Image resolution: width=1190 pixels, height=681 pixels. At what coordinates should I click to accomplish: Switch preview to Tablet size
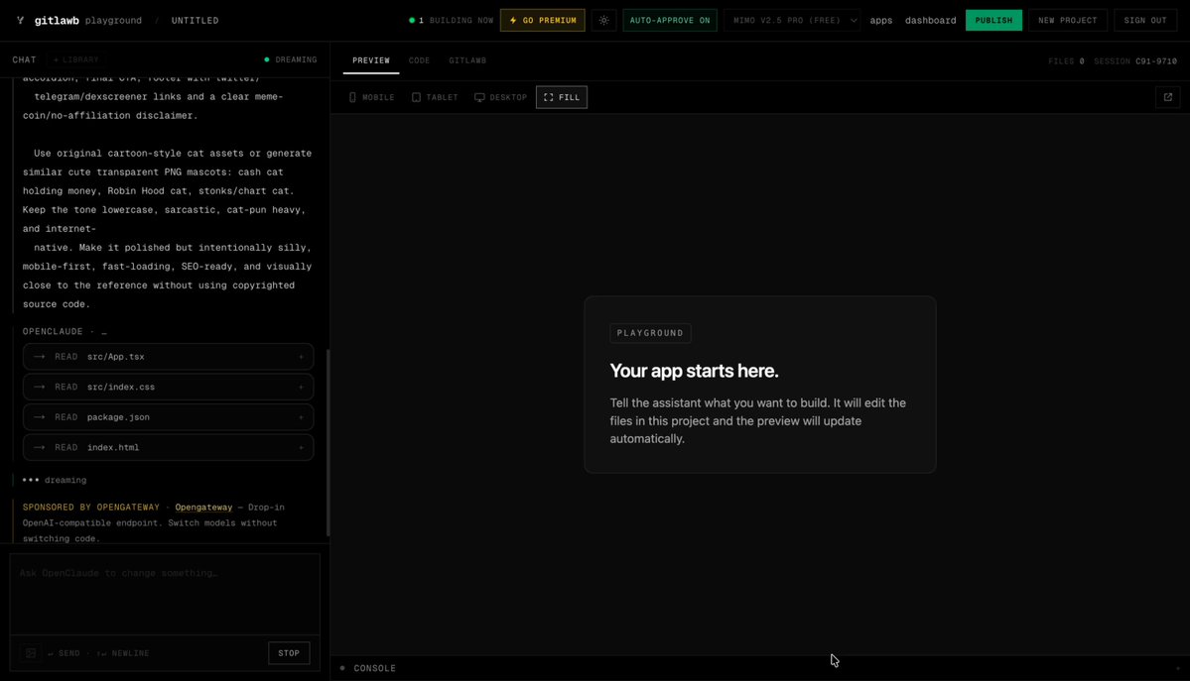pos(435,97)
